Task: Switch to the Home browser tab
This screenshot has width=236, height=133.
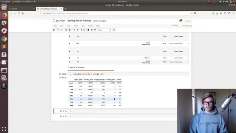Action: pyautogui.click(x=22, y=9)
